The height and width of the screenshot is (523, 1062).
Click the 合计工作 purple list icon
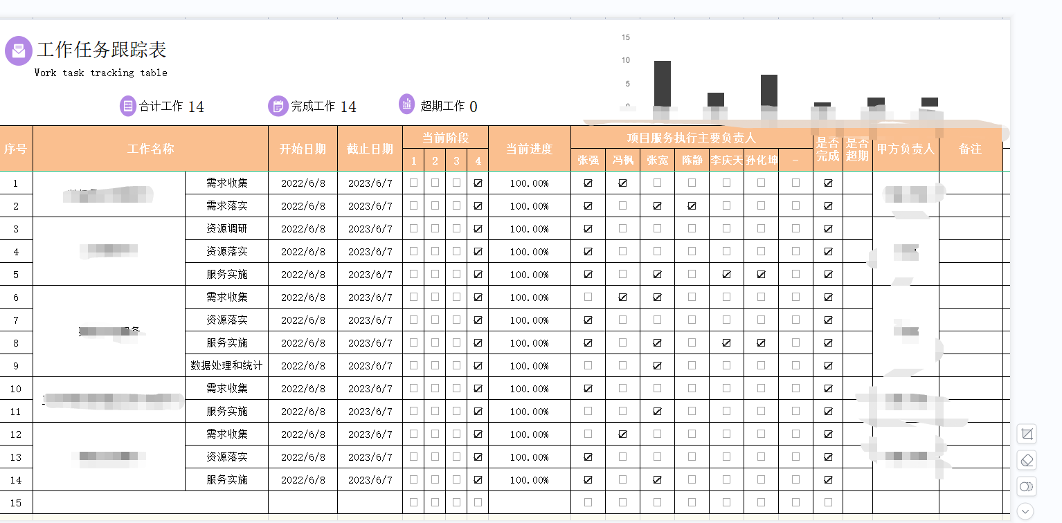tap(128, 106)
